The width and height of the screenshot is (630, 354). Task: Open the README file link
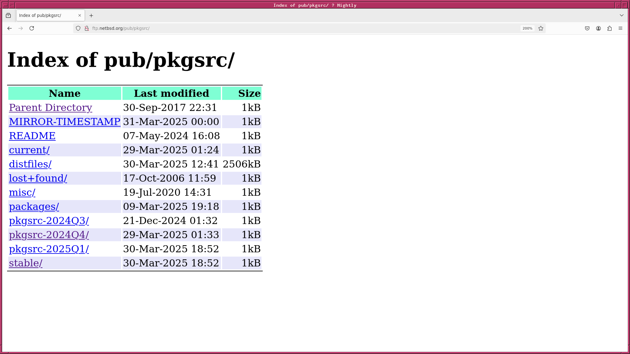(32, 136)
